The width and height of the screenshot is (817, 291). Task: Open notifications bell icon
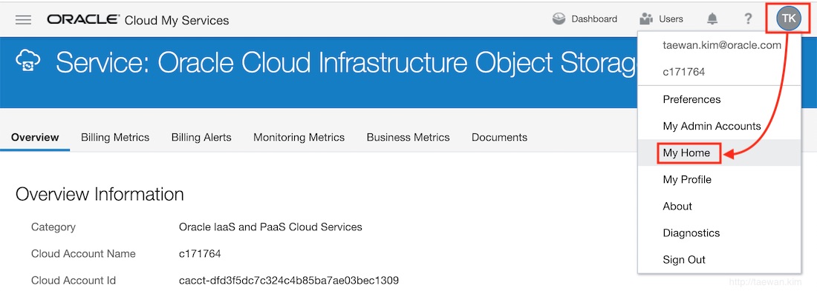[x=712, y=19]
